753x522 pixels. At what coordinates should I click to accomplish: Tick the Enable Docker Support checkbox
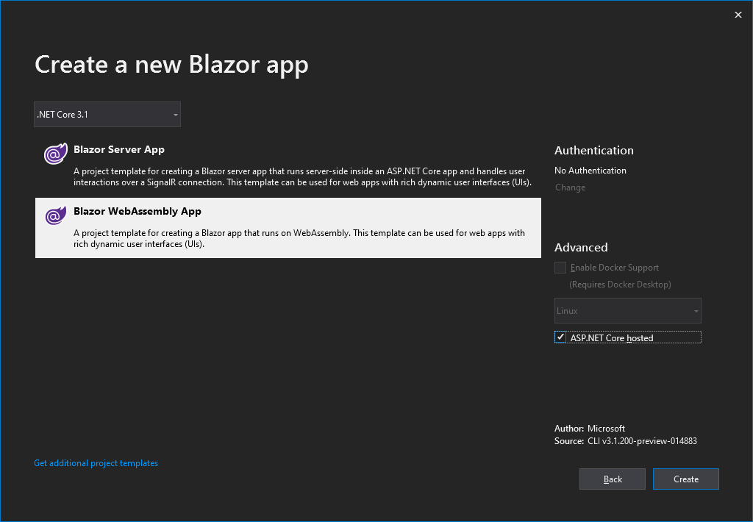coord(561,268)
